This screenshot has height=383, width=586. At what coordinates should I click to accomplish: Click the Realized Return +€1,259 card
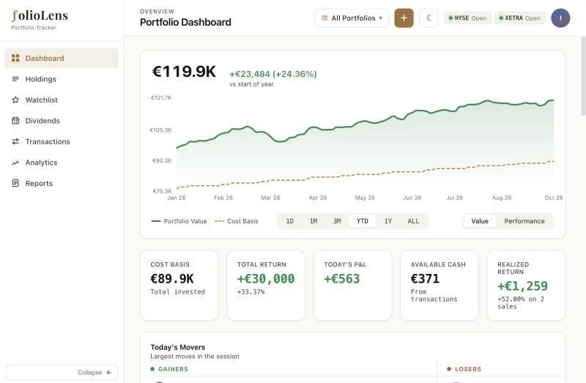526,285
